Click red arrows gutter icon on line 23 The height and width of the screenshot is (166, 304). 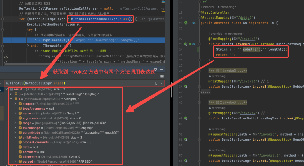(x=190, y=44)
